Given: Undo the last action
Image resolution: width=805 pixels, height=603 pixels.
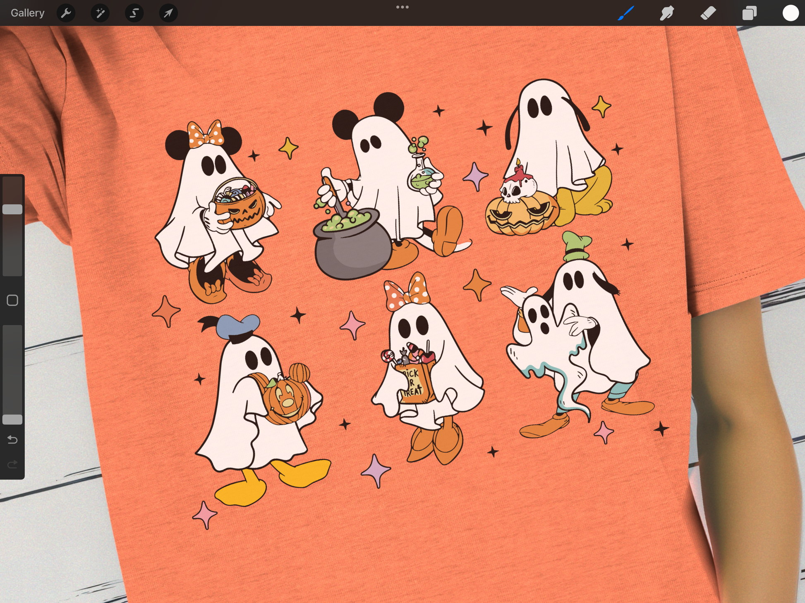Looking at the screenshot, I should tap(12, 439).
